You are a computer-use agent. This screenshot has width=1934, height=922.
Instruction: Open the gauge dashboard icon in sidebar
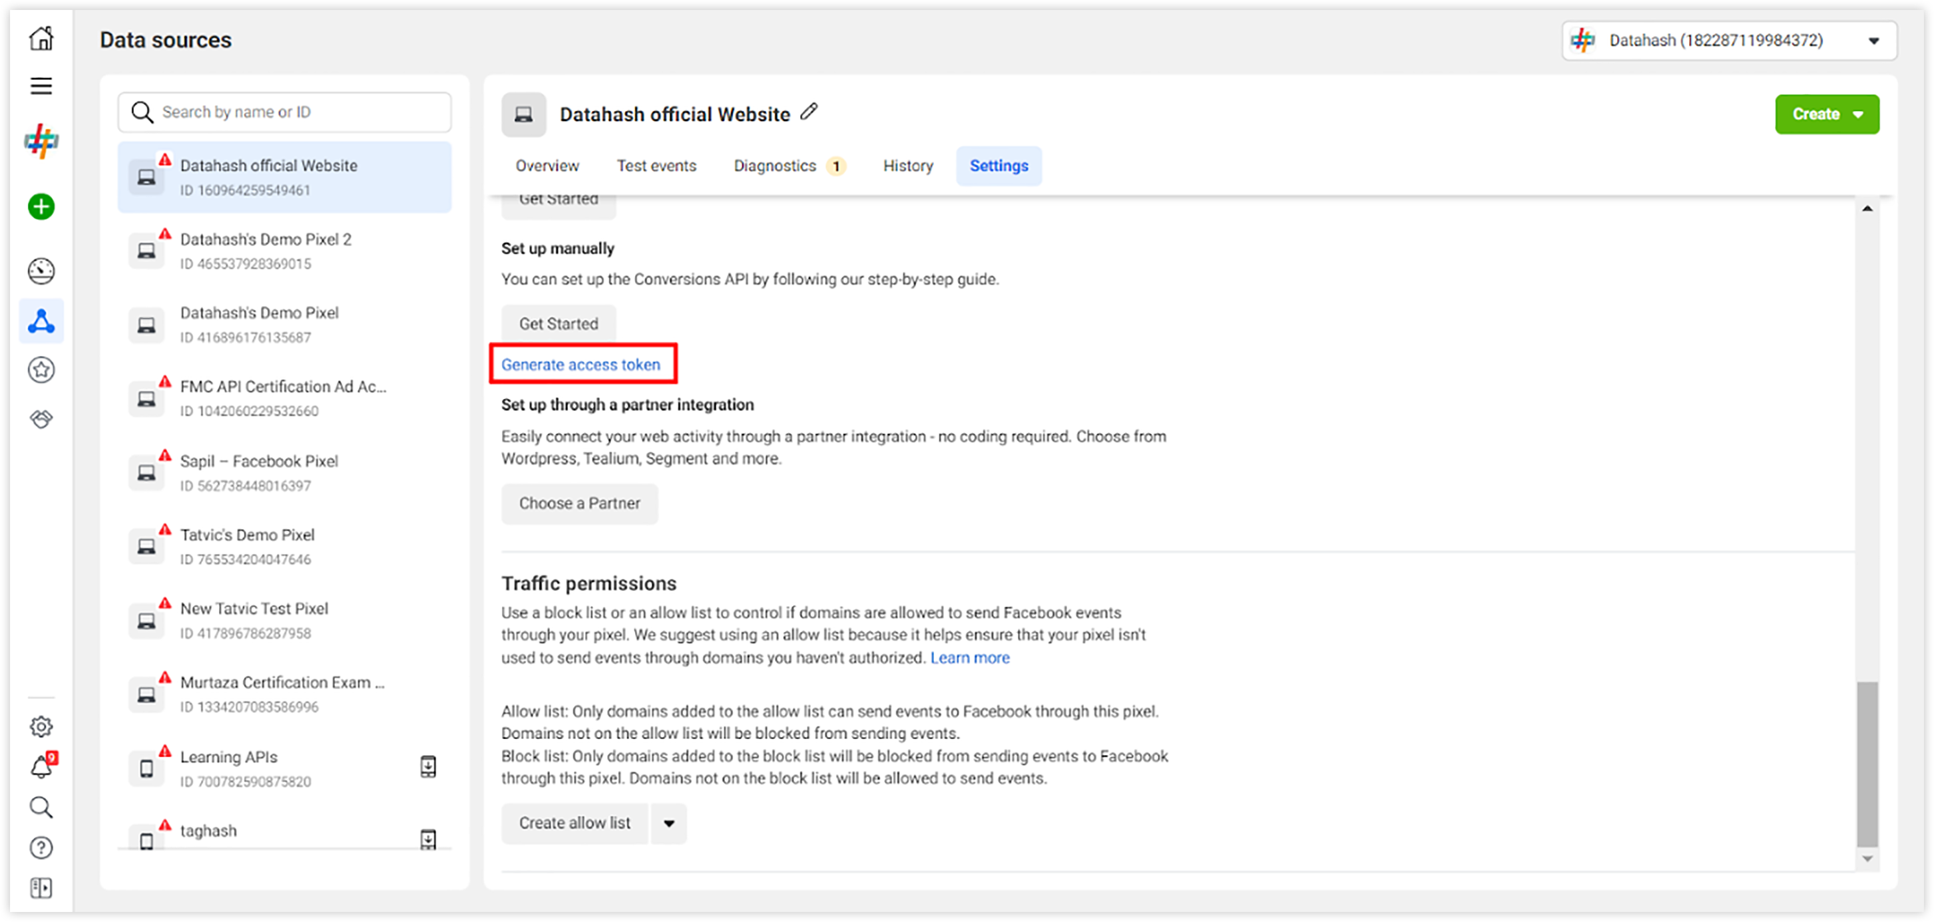[41, 271]
